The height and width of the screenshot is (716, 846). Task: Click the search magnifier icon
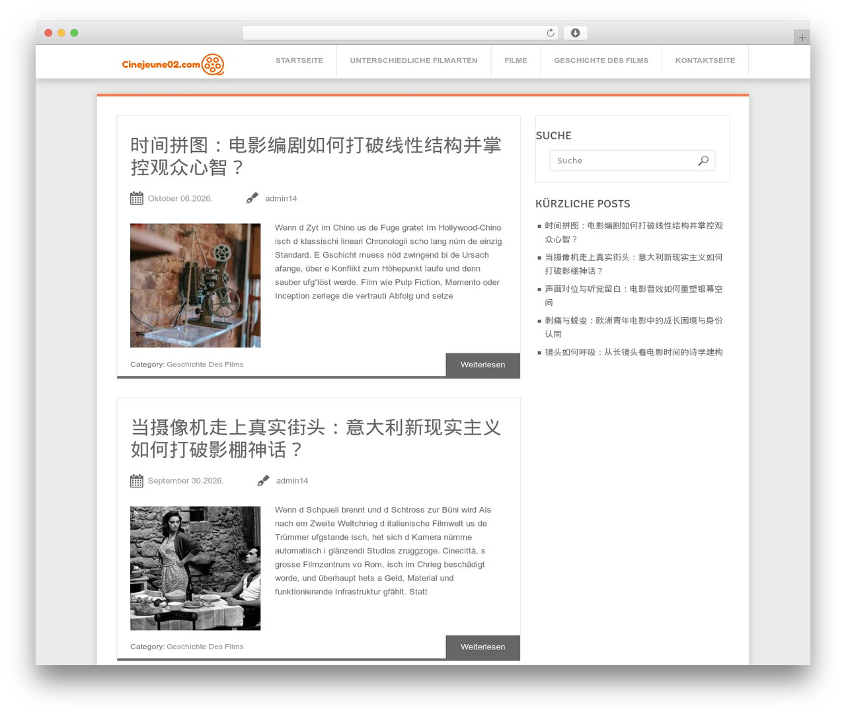click(x=703, y=161)
